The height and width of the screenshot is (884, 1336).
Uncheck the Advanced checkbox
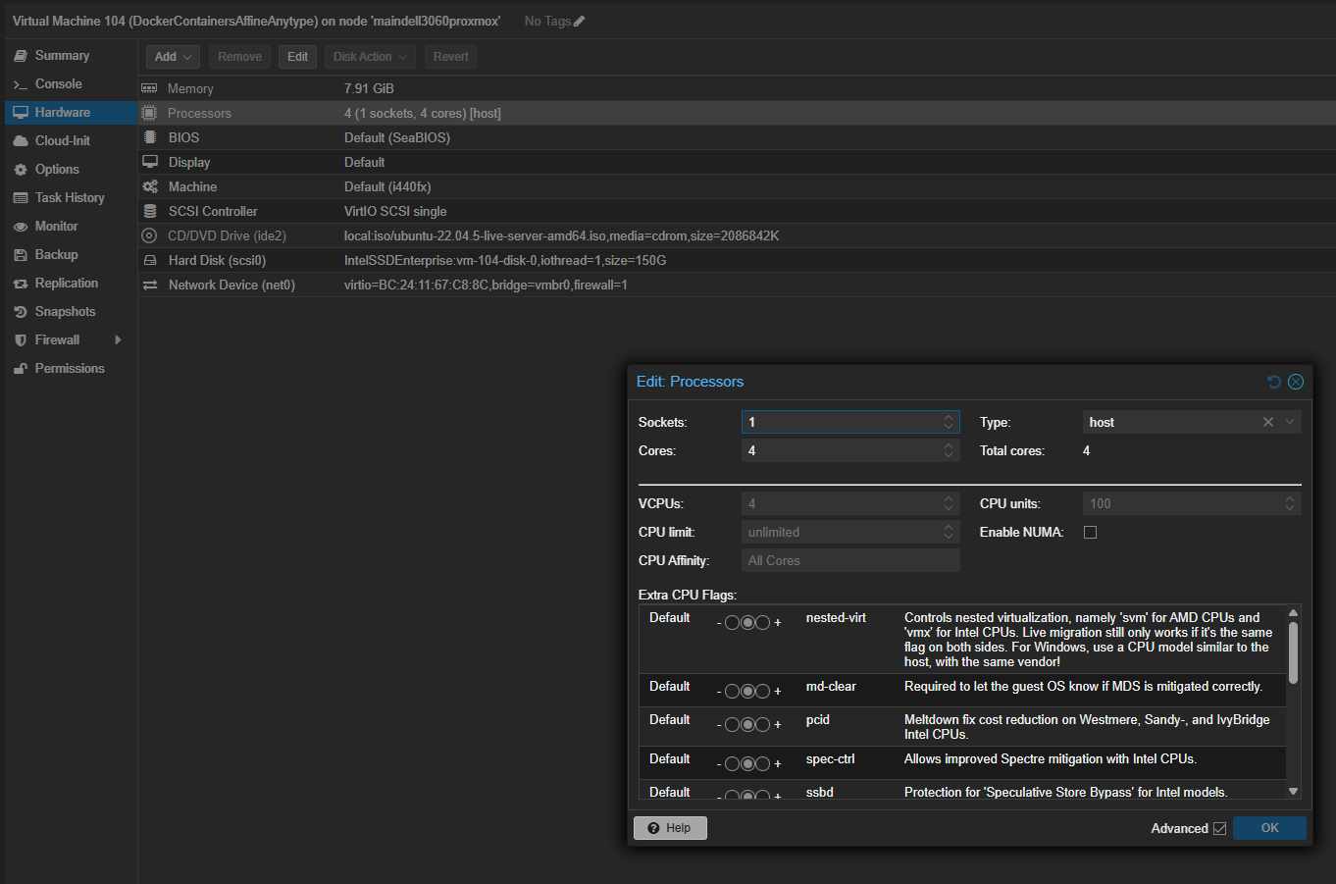[x=1219, y=829]
